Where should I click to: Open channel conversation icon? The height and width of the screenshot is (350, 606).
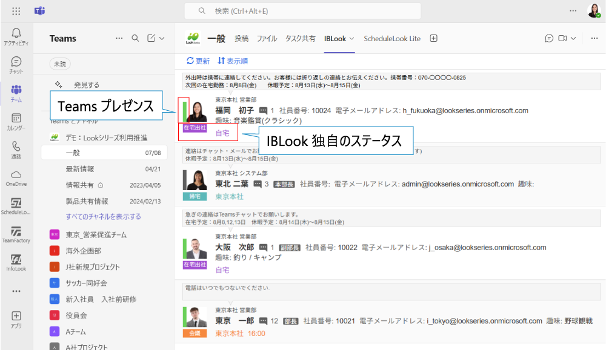(x=549, y=38)
